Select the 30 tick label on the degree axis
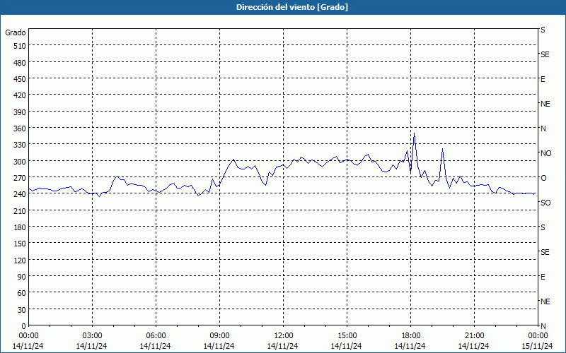 point(22,310)
